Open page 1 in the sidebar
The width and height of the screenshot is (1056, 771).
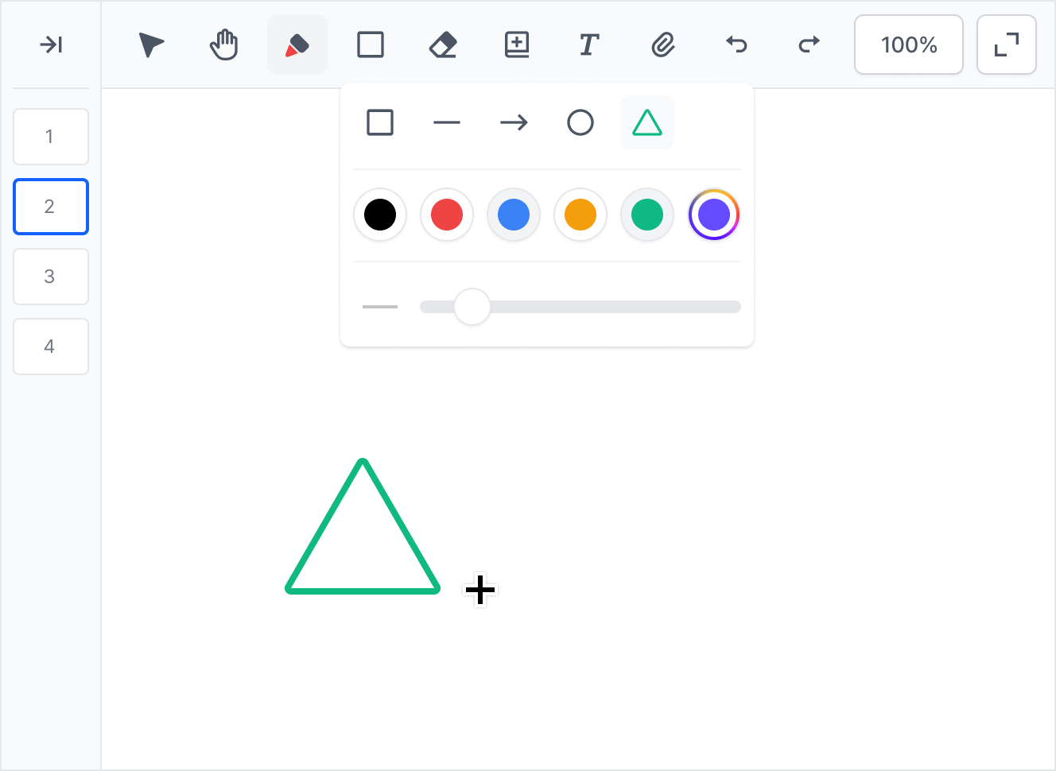50,137
